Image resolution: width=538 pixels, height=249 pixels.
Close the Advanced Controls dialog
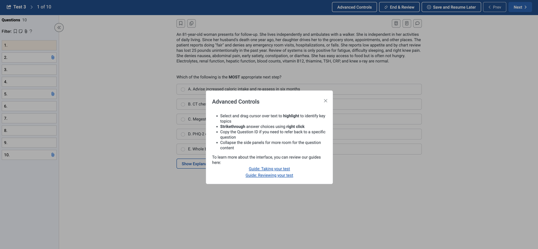coord(326,101)
